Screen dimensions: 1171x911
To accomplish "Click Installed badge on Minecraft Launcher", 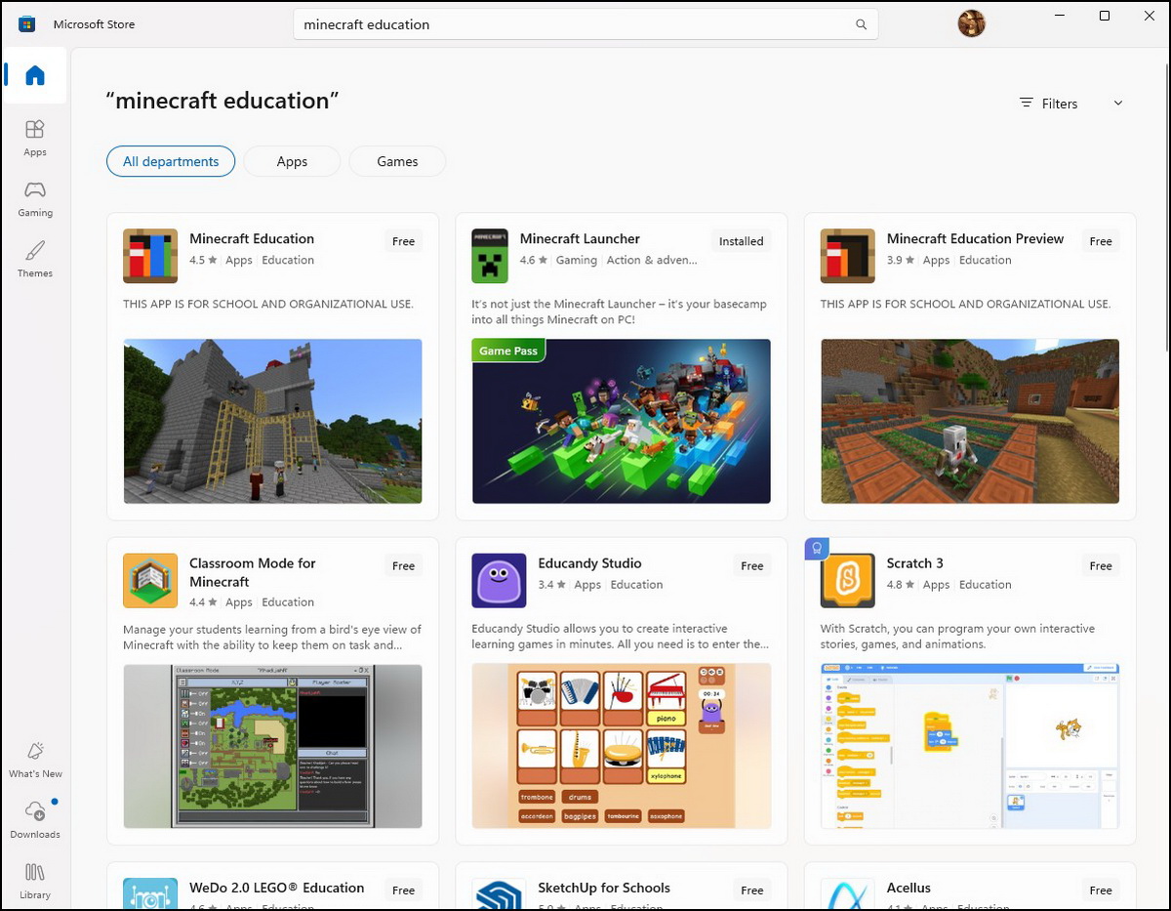I will [742, 241].
